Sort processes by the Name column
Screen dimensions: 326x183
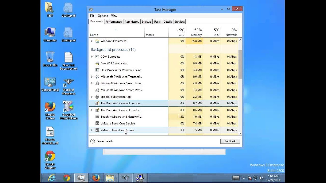click(117, 32)
